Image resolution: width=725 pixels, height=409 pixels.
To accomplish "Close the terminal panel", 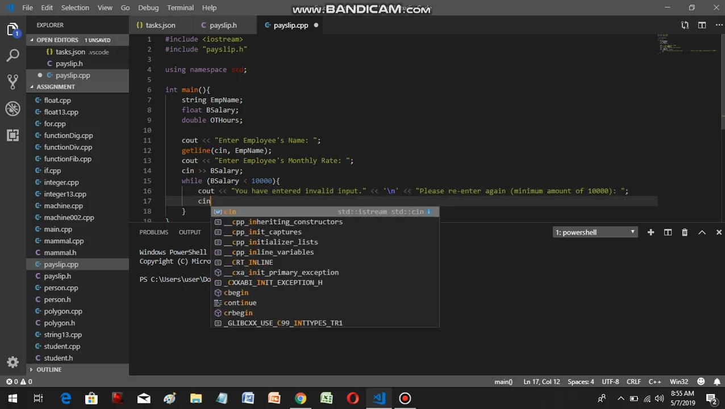I will coord(719,232).
